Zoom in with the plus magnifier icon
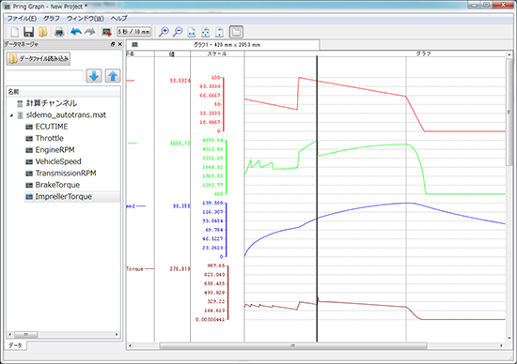Image resolution: width=517 pixels, height=364 pixels. tap(164, 32)
